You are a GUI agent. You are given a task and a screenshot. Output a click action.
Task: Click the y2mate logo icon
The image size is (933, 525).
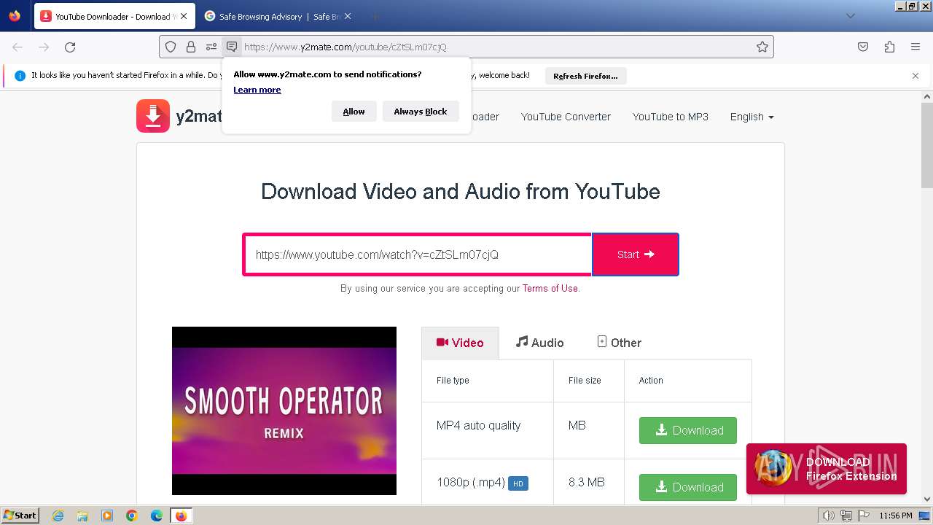153,116
